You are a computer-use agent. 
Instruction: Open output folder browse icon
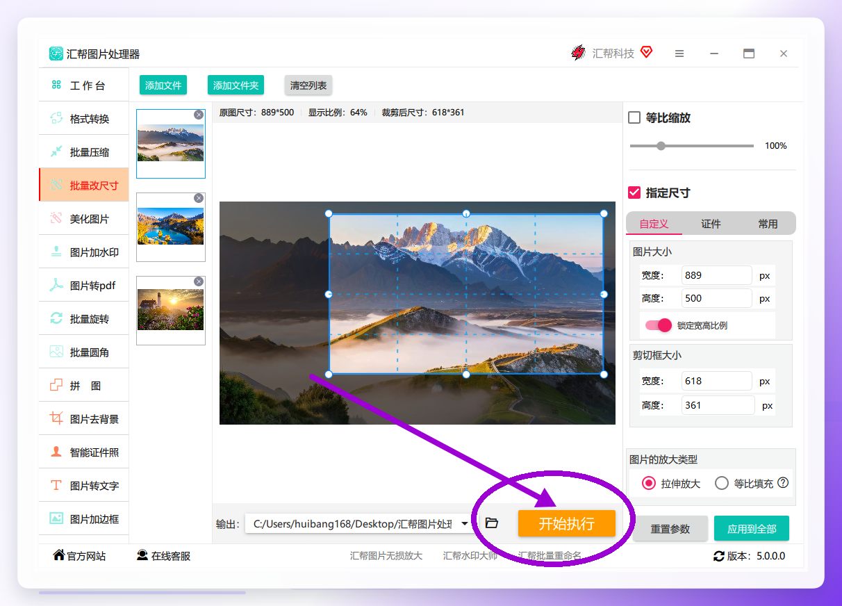492,523
